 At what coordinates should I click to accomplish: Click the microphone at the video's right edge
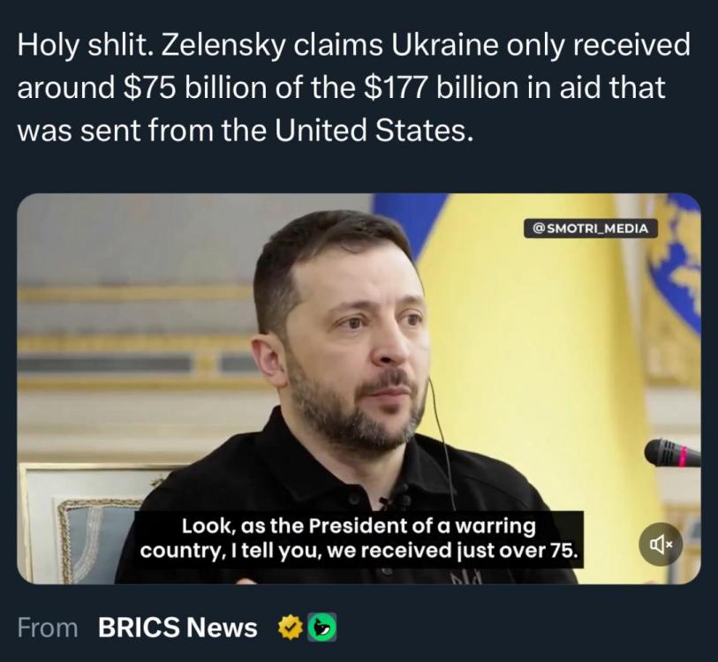pos(671,453)
